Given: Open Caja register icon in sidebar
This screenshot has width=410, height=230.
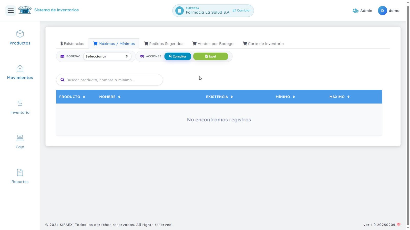Looking at the screenshot, I should 20,138.
